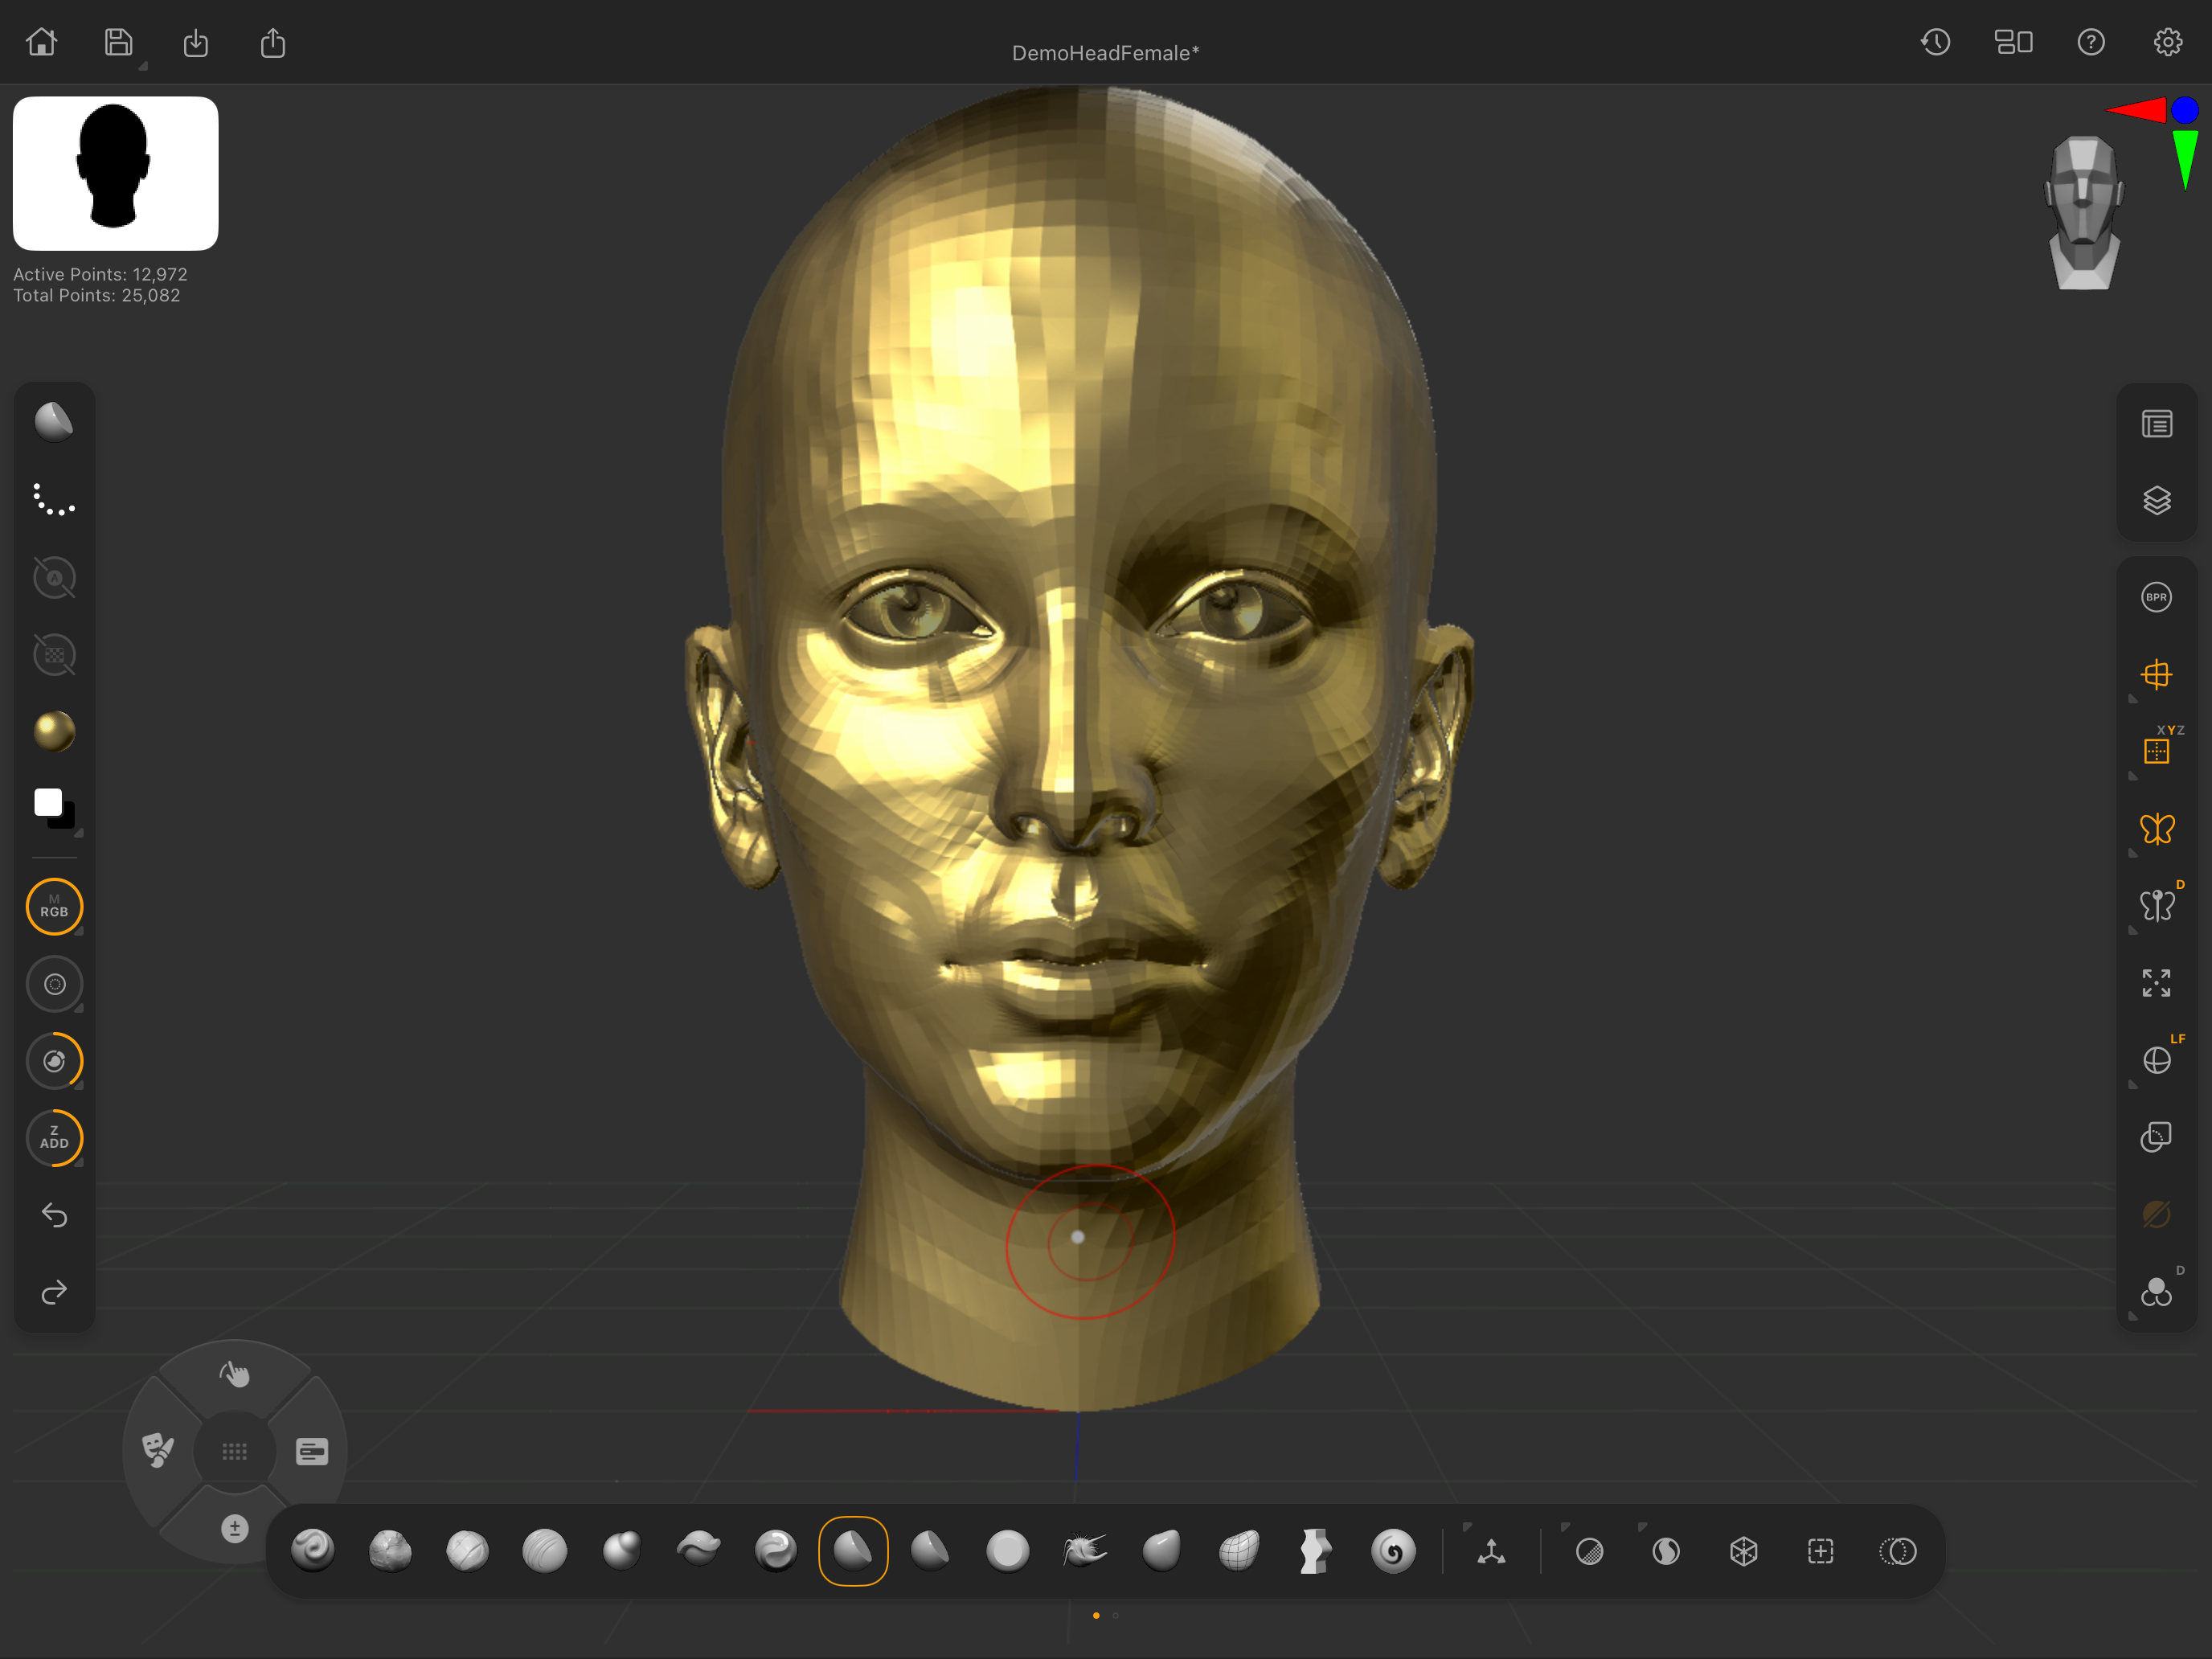Expand the save icon dropdown corner

(143, 66)
